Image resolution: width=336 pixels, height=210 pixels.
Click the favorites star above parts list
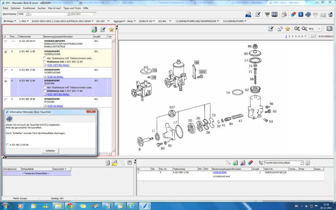pyautogui.click(x=111, y=29)
